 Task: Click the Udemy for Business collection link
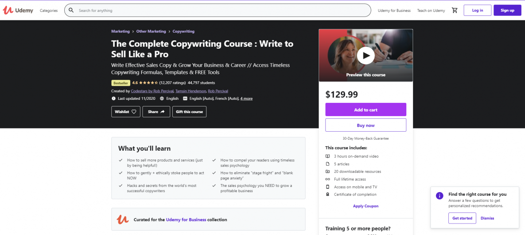pyautogui.click(x=186, y=220)
